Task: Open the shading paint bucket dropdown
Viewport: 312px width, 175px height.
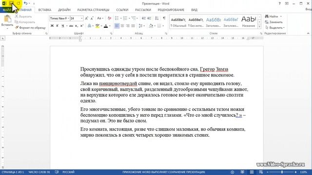Action: [x=155, y=26]
